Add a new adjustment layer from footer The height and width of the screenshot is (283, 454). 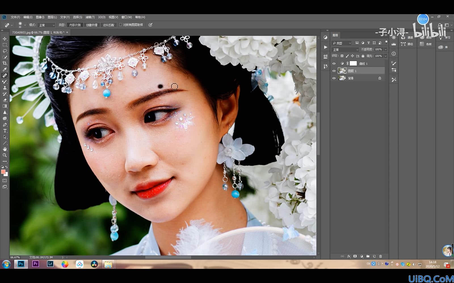[x=361, y=256]
